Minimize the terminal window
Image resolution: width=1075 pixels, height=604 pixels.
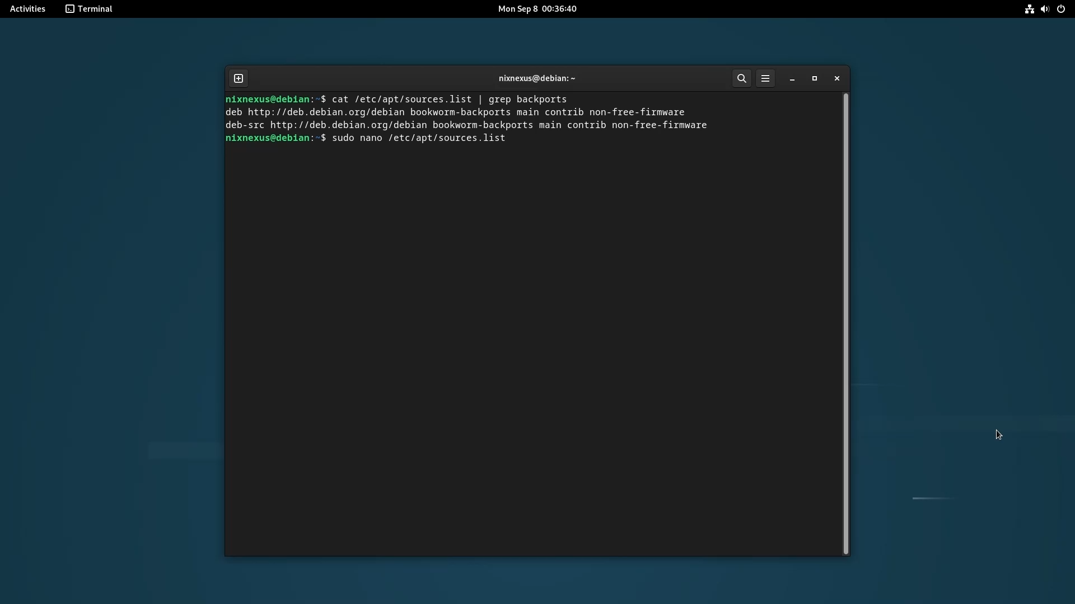tap(792, 79)
